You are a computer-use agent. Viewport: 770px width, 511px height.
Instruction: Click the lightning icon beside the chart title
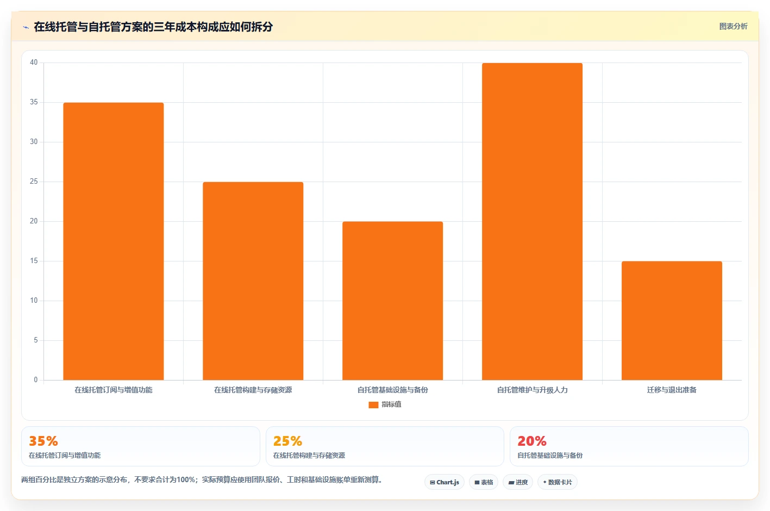pyautogui.click(x=26, y=27)
